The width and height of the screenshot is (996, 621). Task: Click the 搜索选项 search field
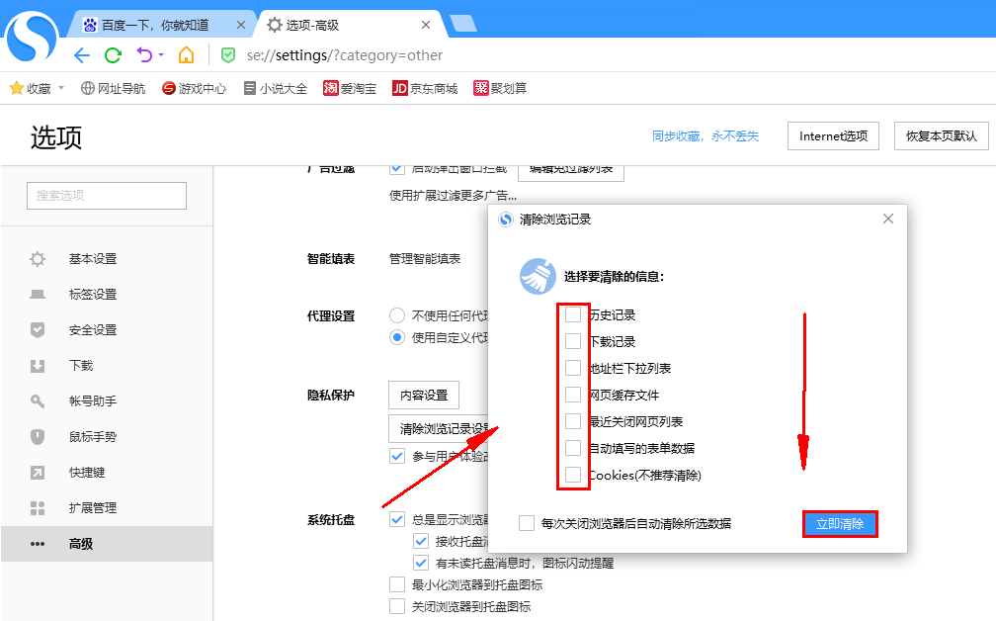coord(106,195)
